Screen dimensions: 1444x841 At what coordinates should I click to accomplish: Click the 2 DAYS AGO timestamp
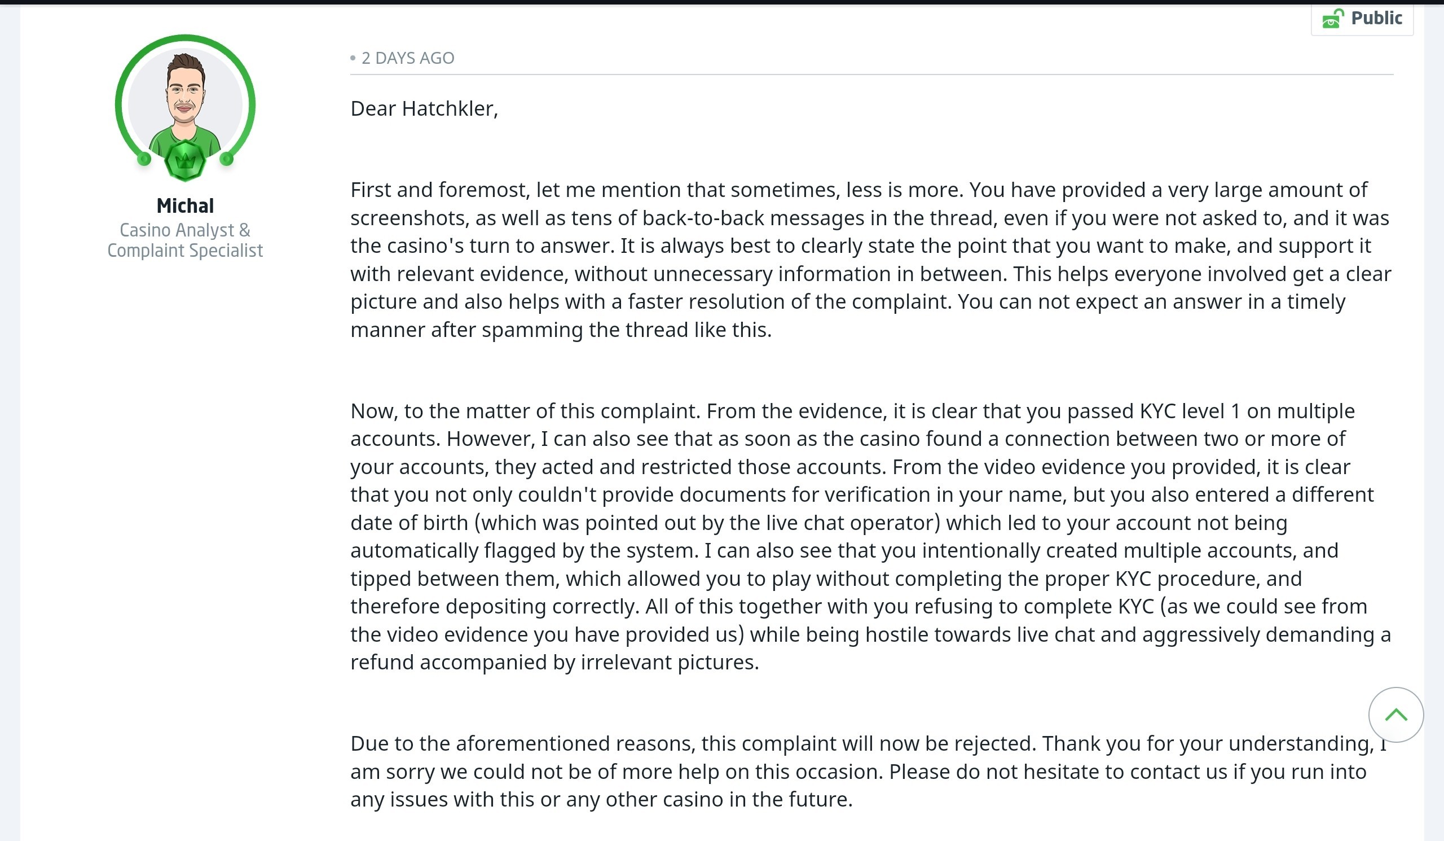pyautogui.click(x=408, y=58)
